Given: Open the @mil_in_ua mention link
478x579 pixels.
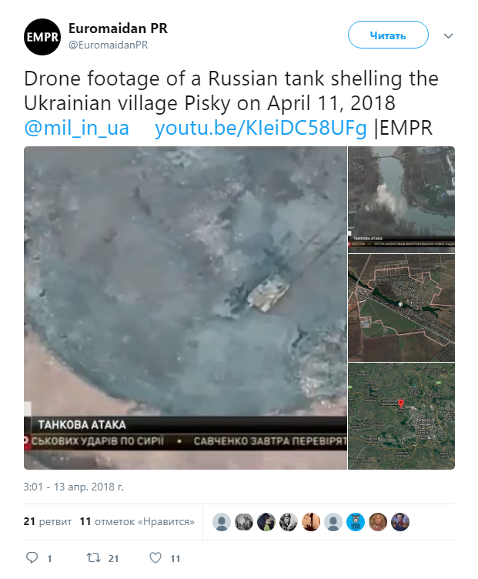Looking at the screenshot, I should pyautogui.click(x=77, y=128).
